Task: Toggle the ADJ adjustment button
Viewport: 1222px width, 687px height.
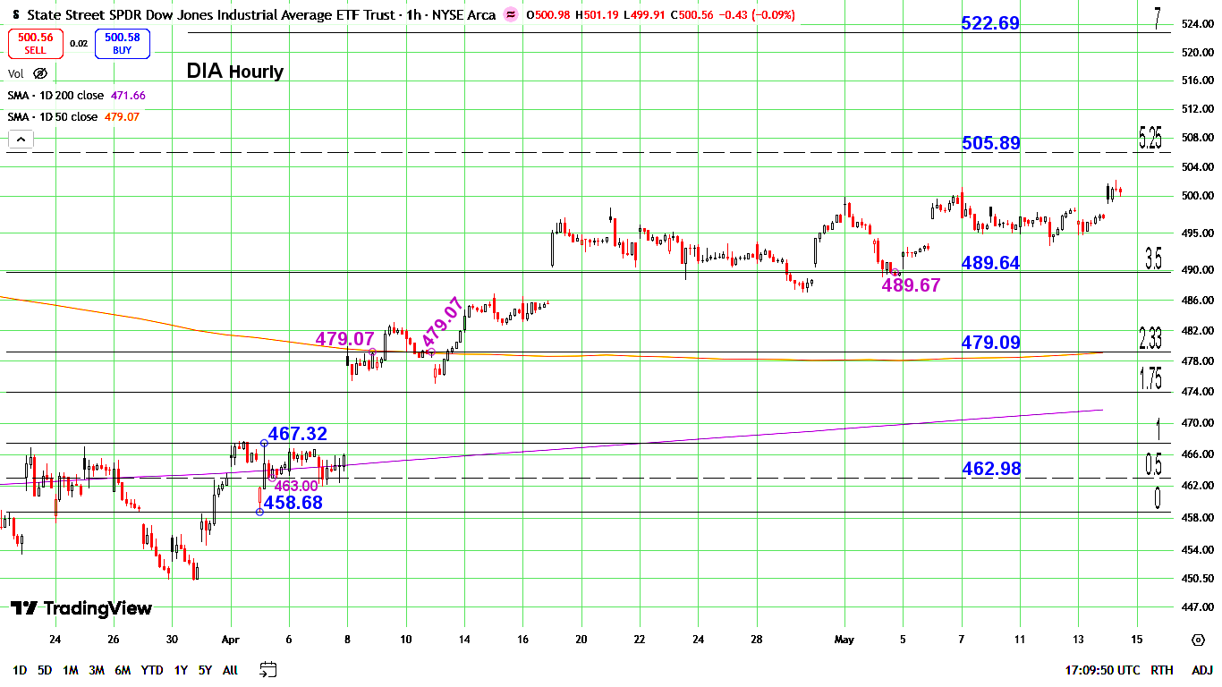Action: (x=1201, y=670)
